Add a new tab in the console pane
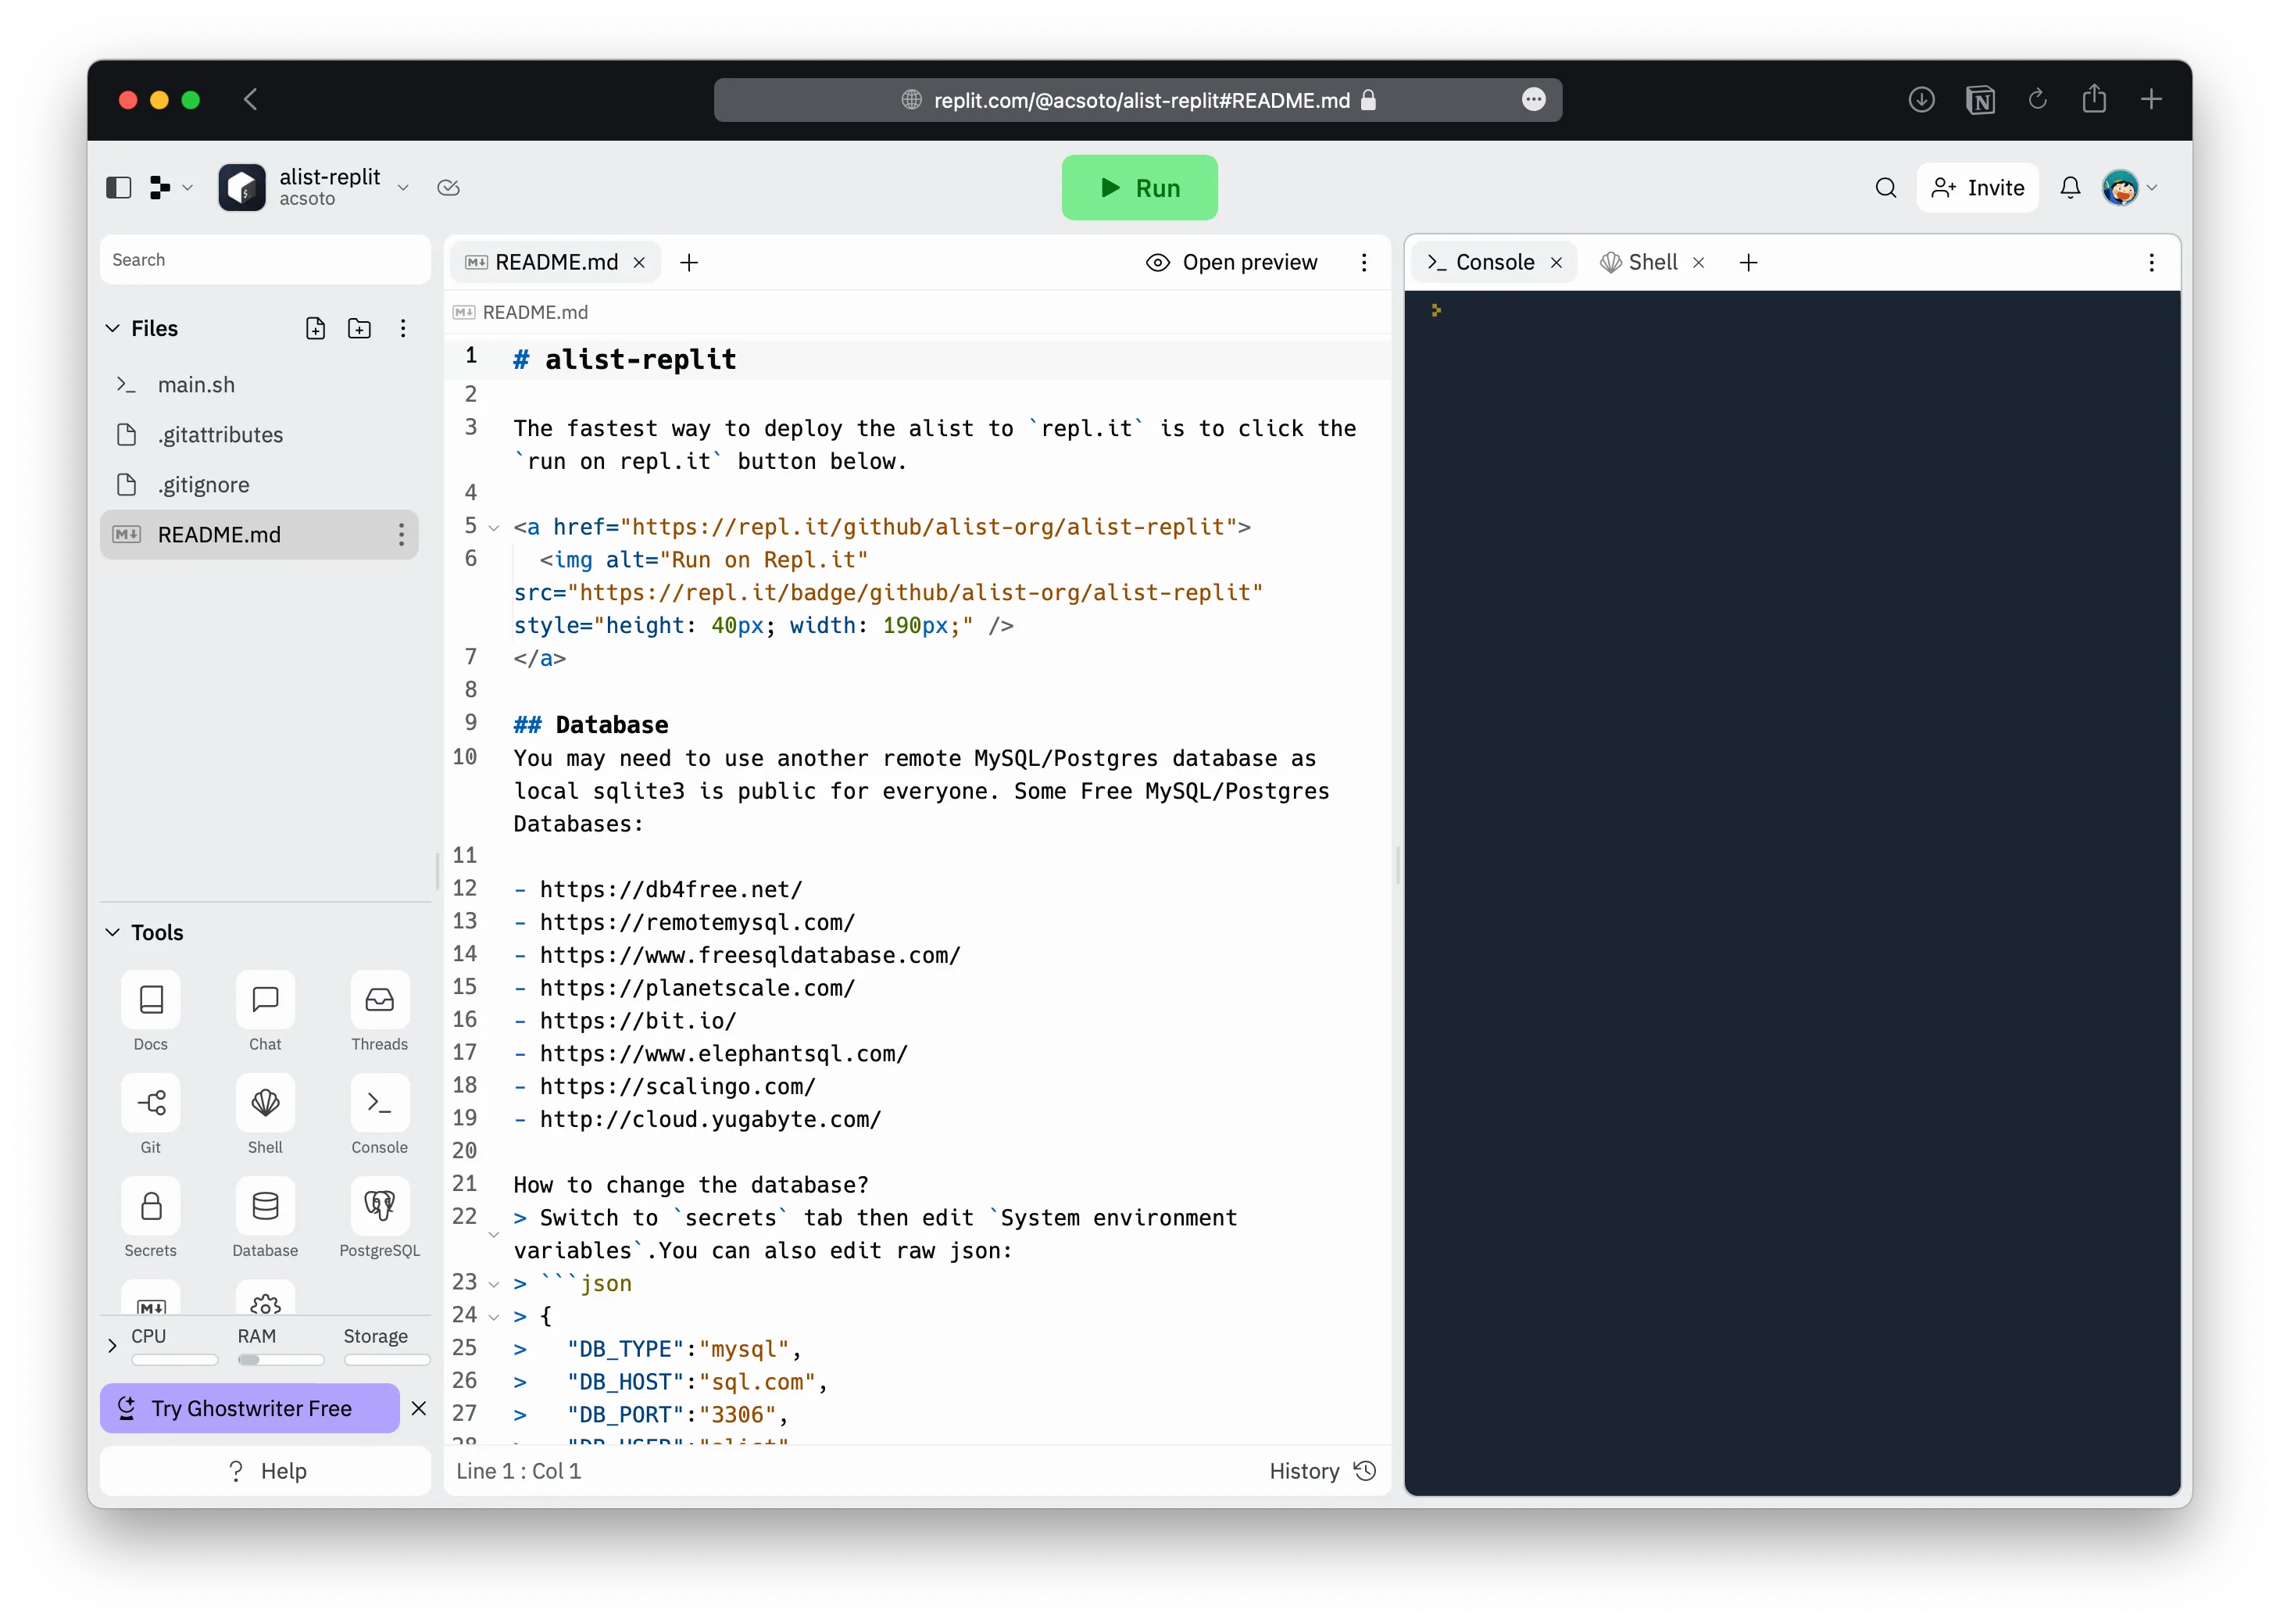This screenshot has height=1624, width=2280. (x=1747, y=262)
